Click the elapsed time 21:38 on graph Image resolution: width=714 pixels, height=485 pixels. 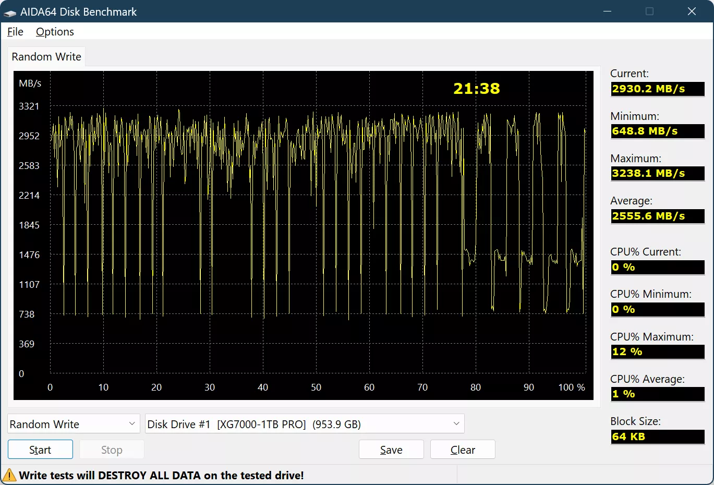[477, 89]
